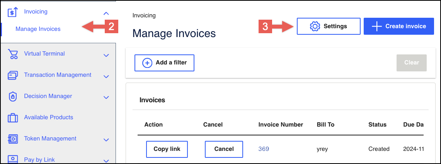The image size is (441, 164).
Task: Click the Transaction Management cards icon
Action: (13, 76)
